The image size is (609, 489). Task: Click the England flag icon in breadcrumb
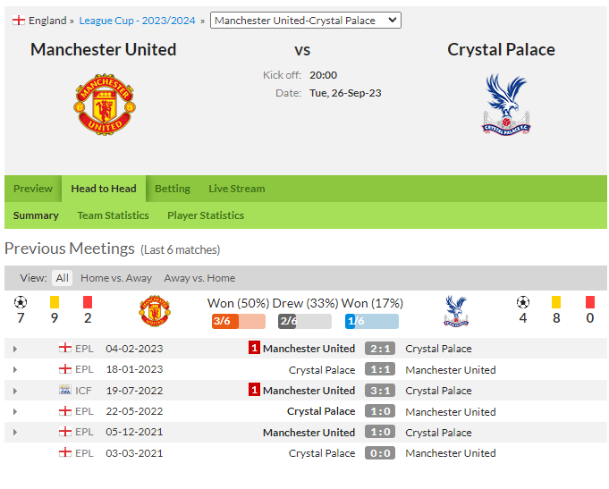click(18, 21)
